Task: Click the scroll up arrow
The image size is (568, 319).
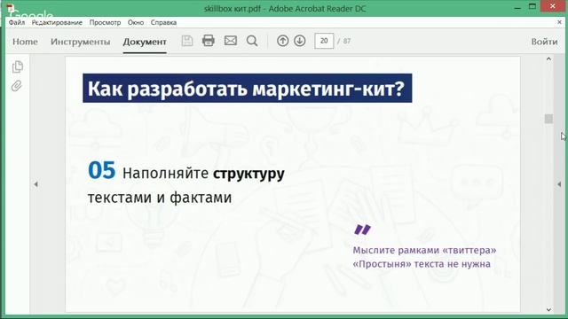Action: 548,59
